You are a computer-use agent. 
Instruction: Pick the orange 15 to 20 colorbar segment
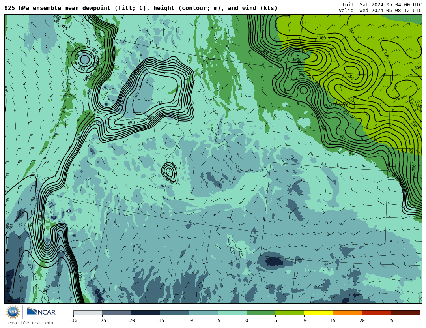coord(348,313)
